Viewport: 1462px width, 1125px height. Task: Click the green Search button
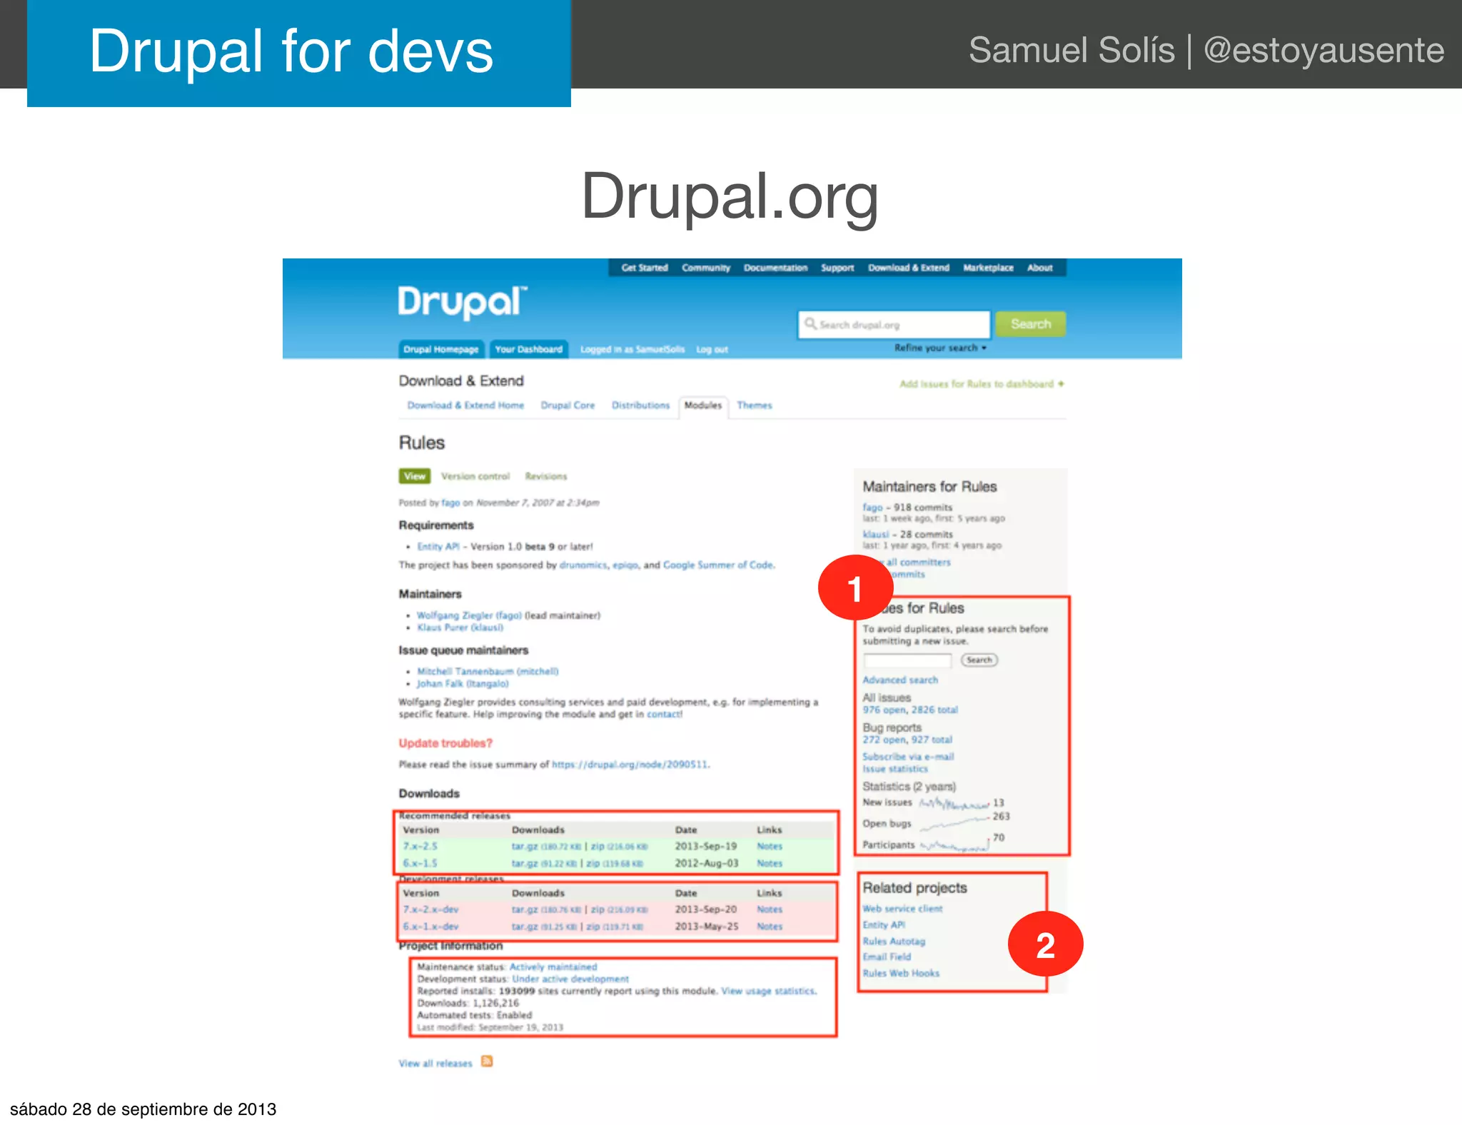tap(1030, 324)
